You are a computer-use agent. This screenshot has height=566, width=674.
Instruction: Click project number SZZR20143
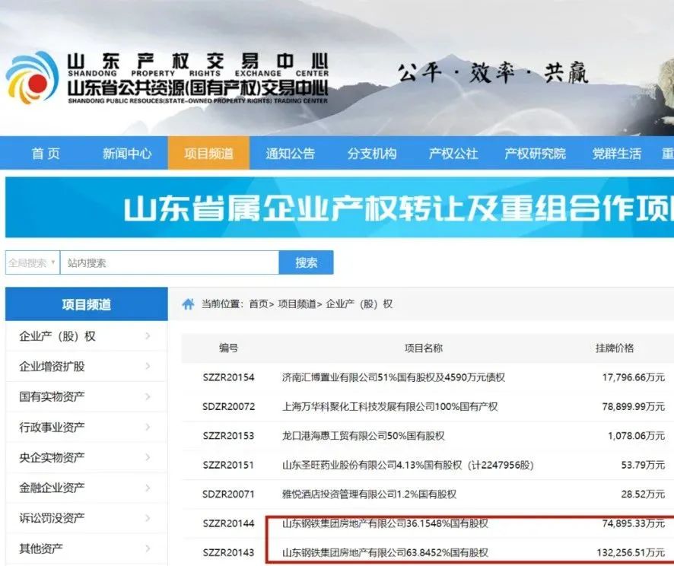[x=229, y=552]
